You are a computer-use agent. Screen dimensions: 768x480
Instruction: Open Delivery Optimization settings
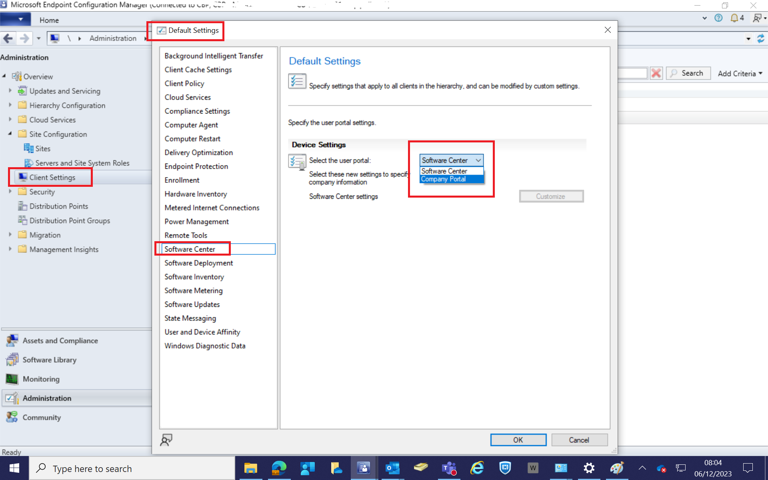(x=198, y=152)
